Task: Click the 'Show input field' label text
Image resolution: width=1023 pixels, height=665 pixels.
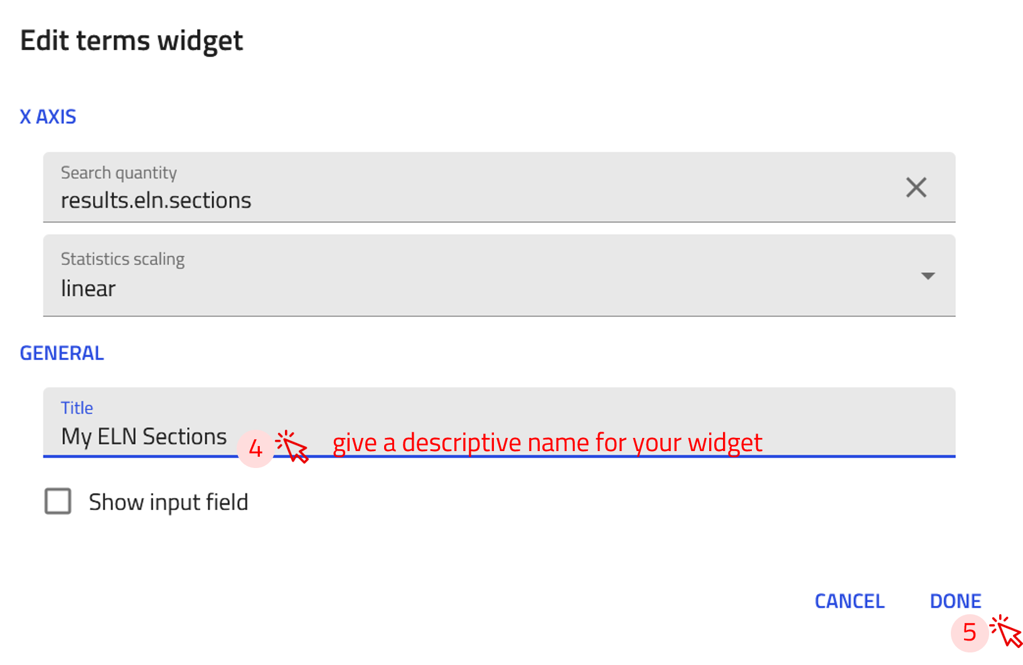Action: click(x=168, y=502)
